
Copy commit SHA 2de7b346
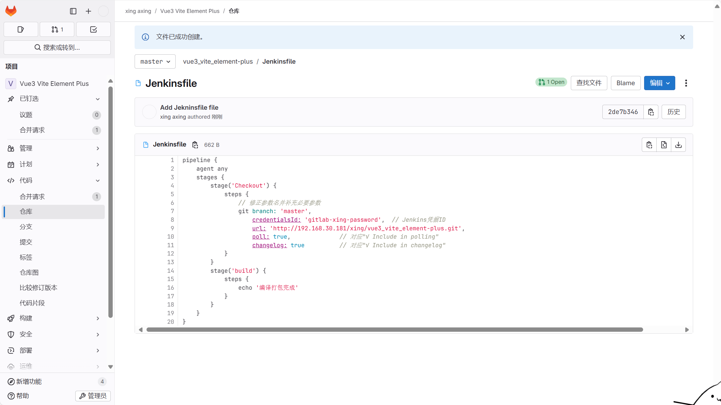(x=651, y=112)
